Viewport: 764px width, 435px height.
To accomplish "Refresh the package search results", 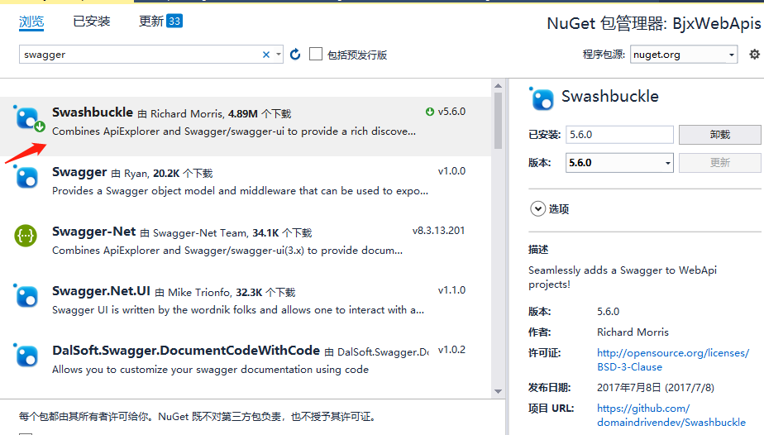I will pyautogui.click(x=295, y=54).
